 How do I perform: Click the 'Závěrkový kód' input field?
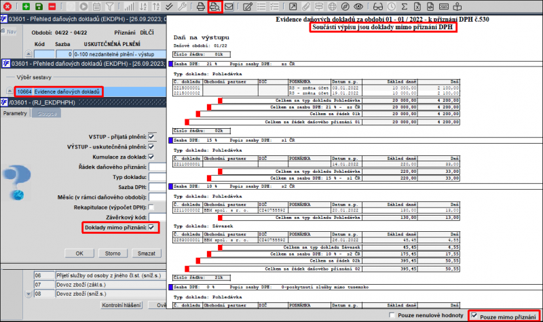(157, 217)
